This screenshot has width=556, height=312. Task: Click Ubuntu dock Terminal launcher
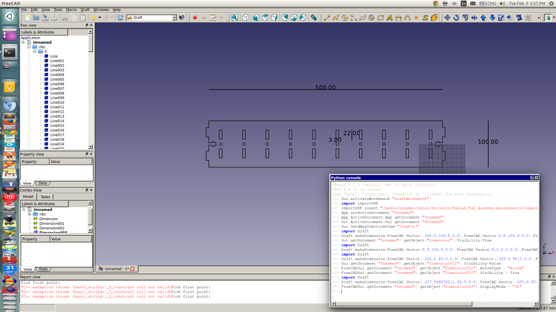click(9, 52)
